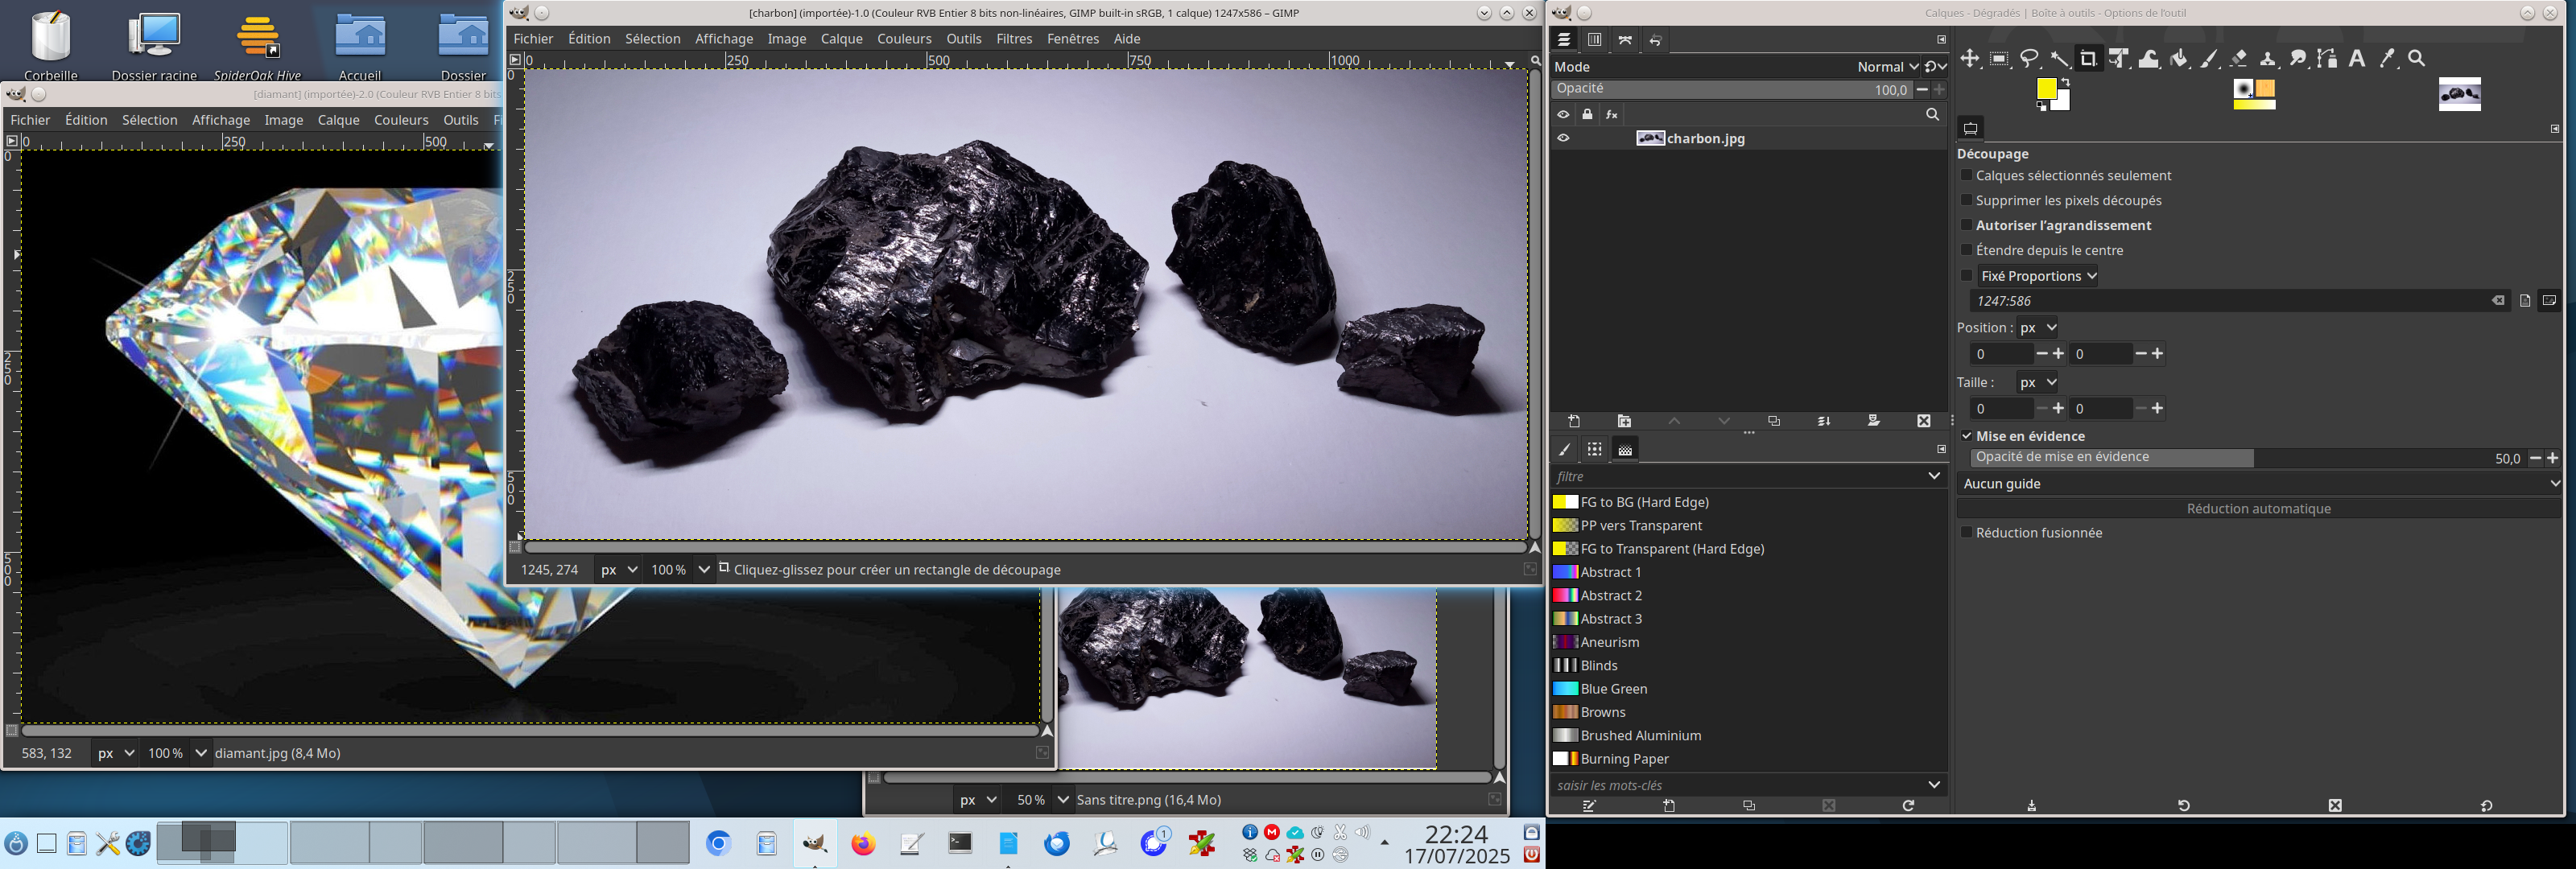Create a new layer group
The width and height of the screenshot is (2576, 869).
(x=1624, y=421)
